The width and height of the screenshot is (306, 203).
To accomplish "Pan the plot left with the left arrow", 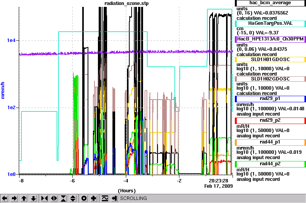I will [x=5, y=198].
